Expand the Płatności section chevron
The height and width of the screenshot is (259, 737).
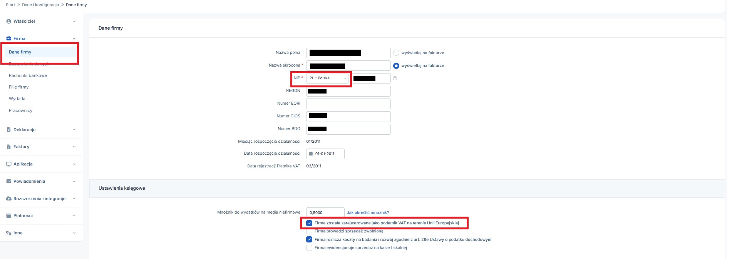click(74, 216)
